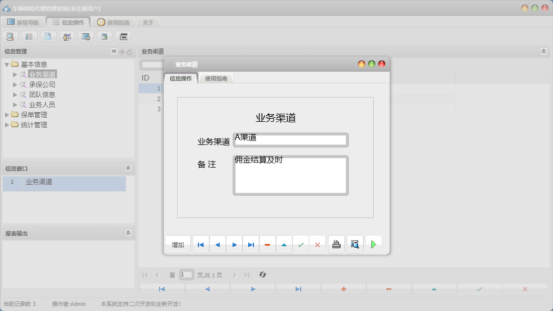Open print preview in the 业务渠道 dialog
Image resolution: width=553 pixels, height=311 pixels.
[355, 244]
